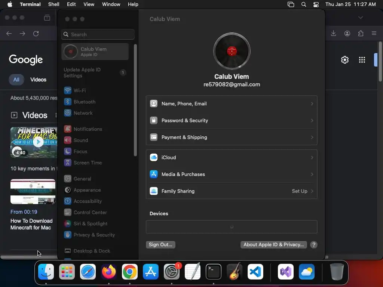Open App Store from the Dock

coord(151,272)
